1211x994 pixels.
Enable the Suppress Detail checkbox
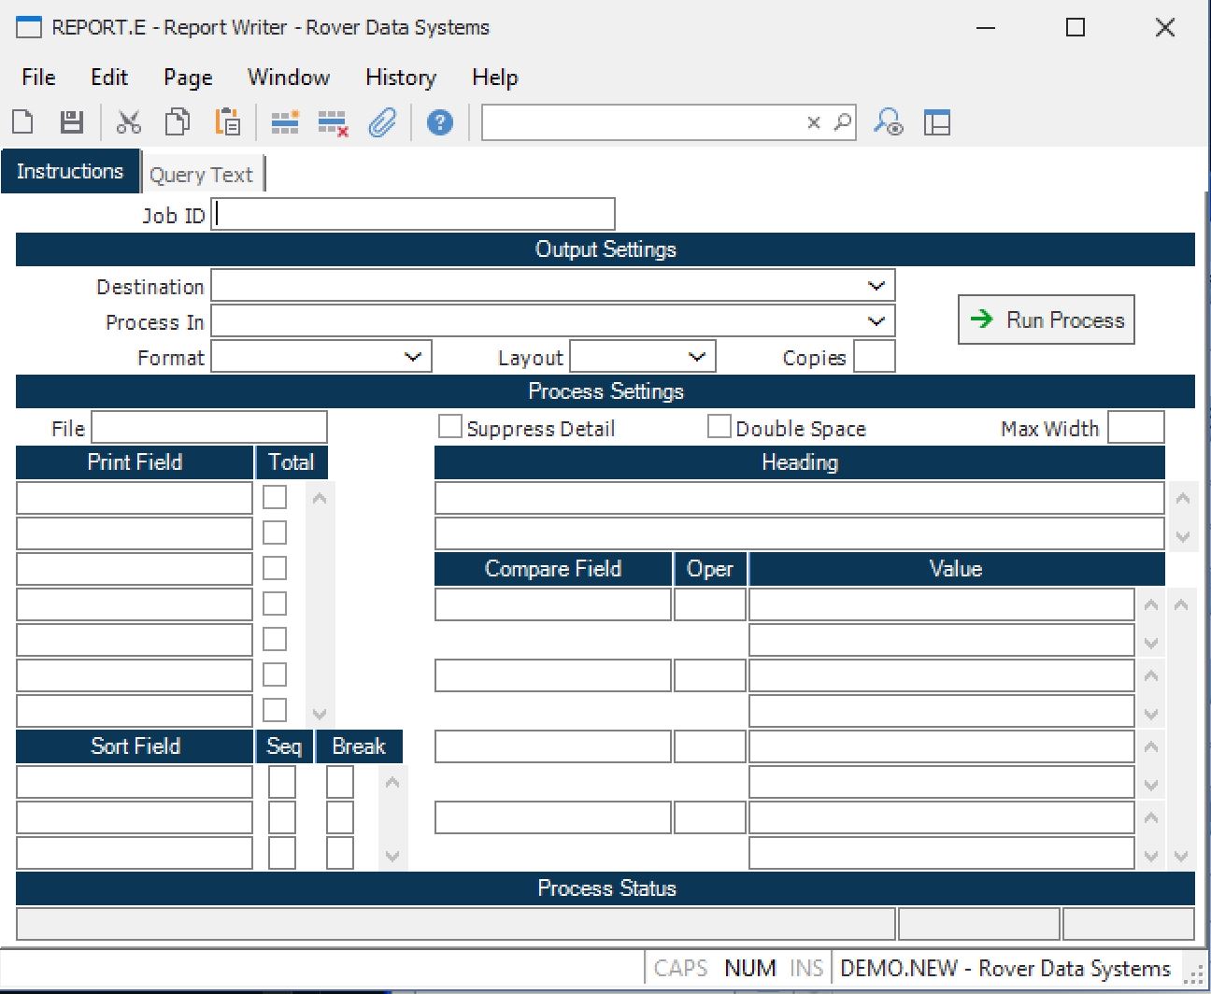(x=450, y=427)
